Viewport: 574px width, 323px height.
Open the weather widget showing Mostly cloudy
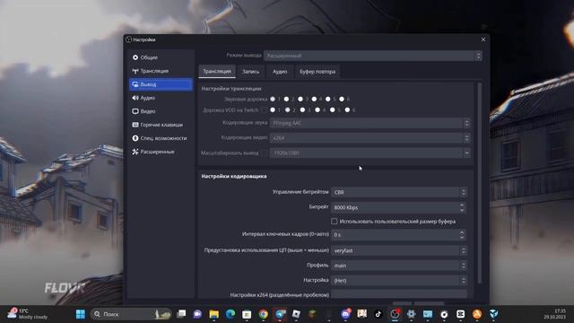[28, 314]
